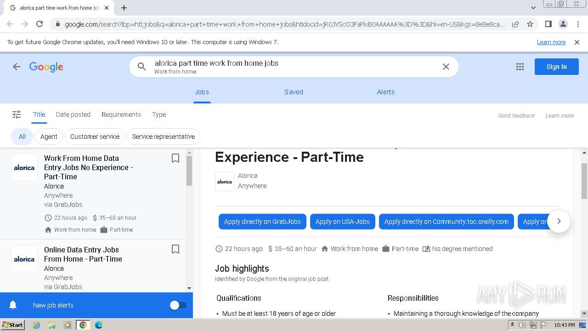Bookmark this page with star icon
This screenshot has height=331, width=588.
click(530, 24)
